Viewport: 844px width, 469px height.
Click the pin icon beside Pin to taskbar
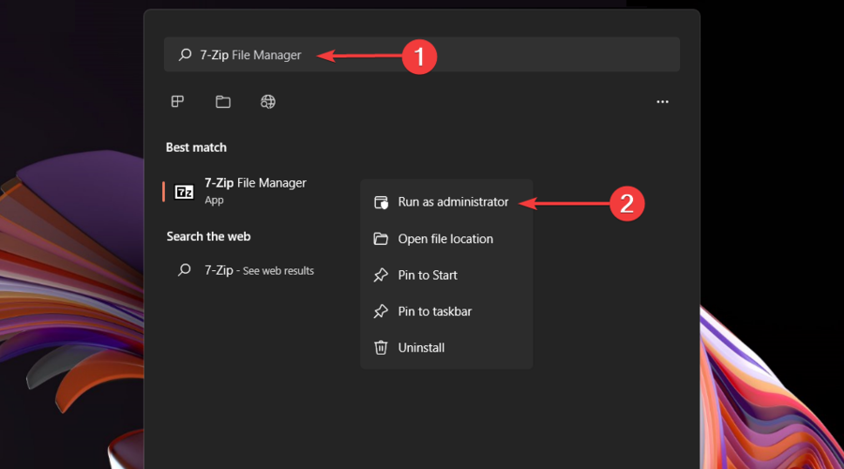click(381, 311)
